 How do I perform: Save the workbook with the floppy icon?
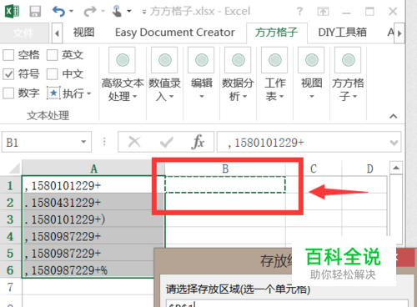coord(35,12)
